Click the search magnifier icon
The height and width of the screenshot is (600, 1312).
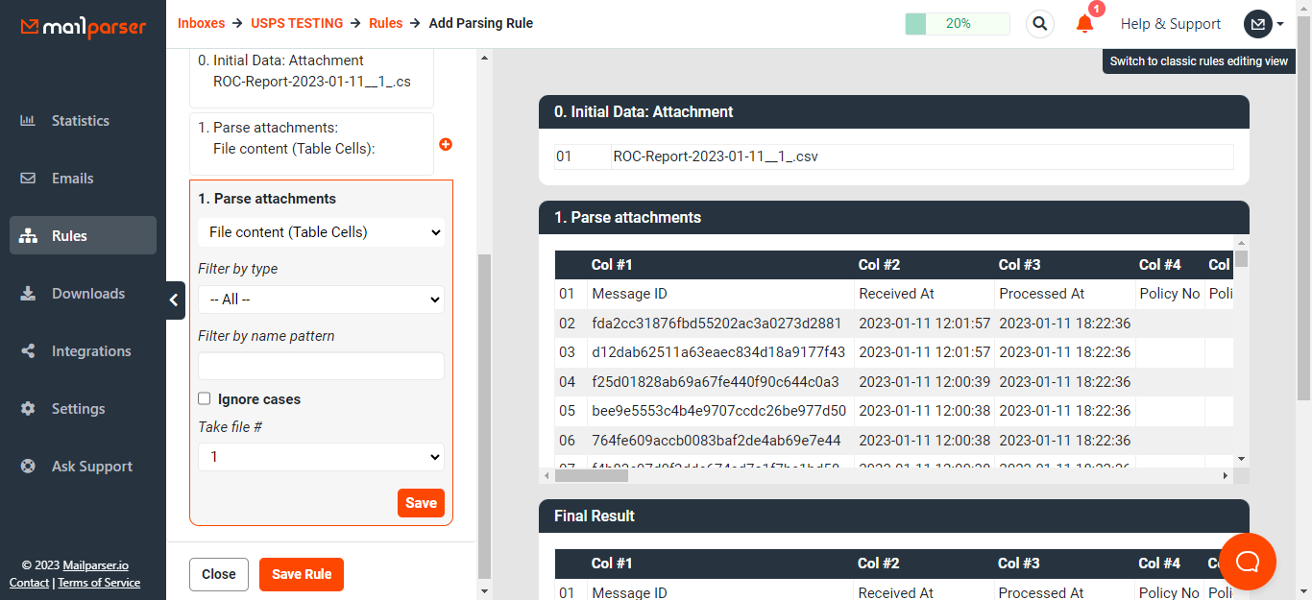pos(1039,24)
